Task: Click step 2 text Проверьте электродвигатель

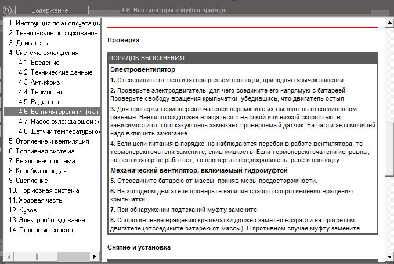Action: point(229,94)
